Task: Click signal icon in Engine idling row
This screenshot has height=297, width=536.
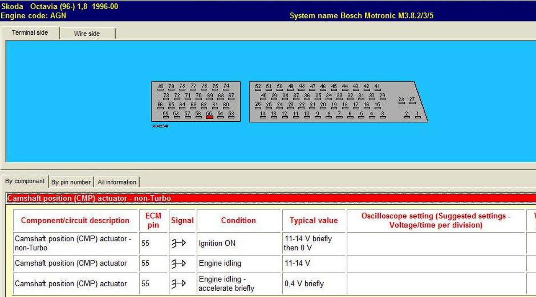Action: tap(178, 263)
